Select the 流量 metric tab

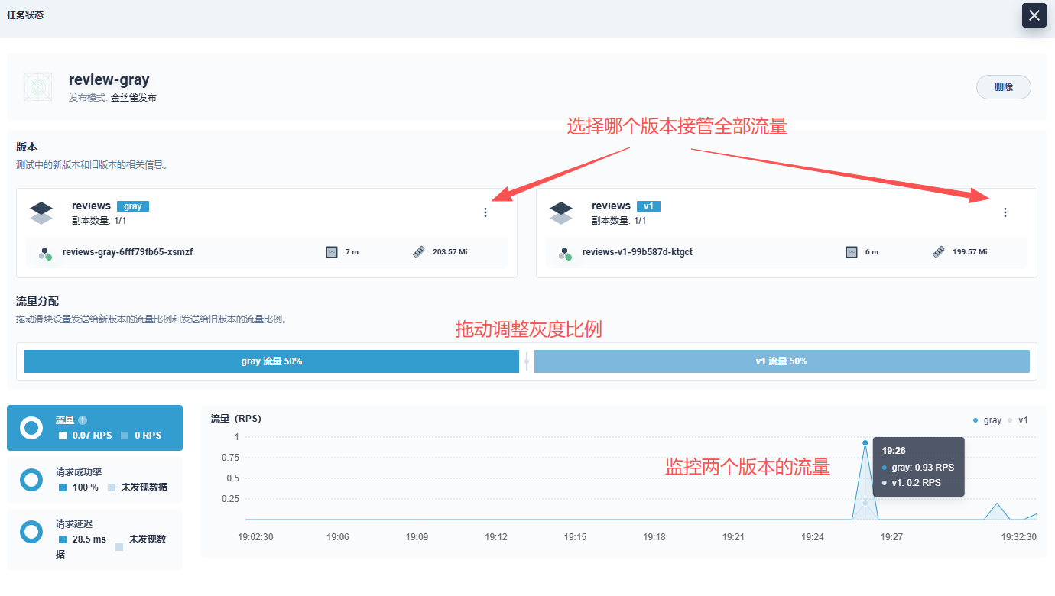click(x=95, y=428)
